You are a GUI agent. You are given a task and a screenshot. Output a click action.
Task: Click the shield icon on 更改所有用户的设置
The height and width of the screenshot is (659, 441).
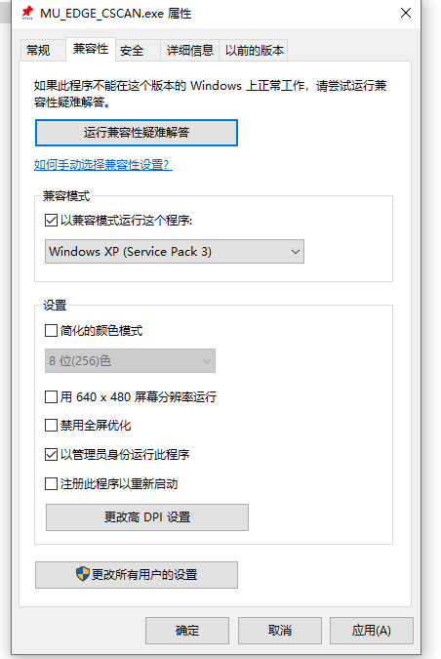(x=83, y=574)
